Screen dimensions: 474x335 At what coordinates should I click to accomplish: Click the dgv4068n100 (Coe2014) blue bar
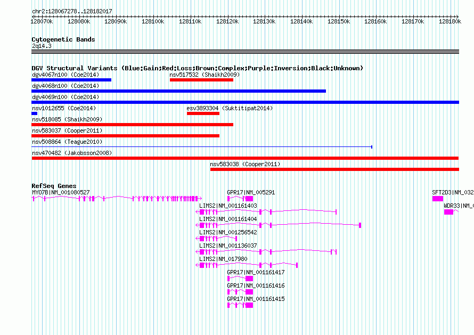(178, 91)
